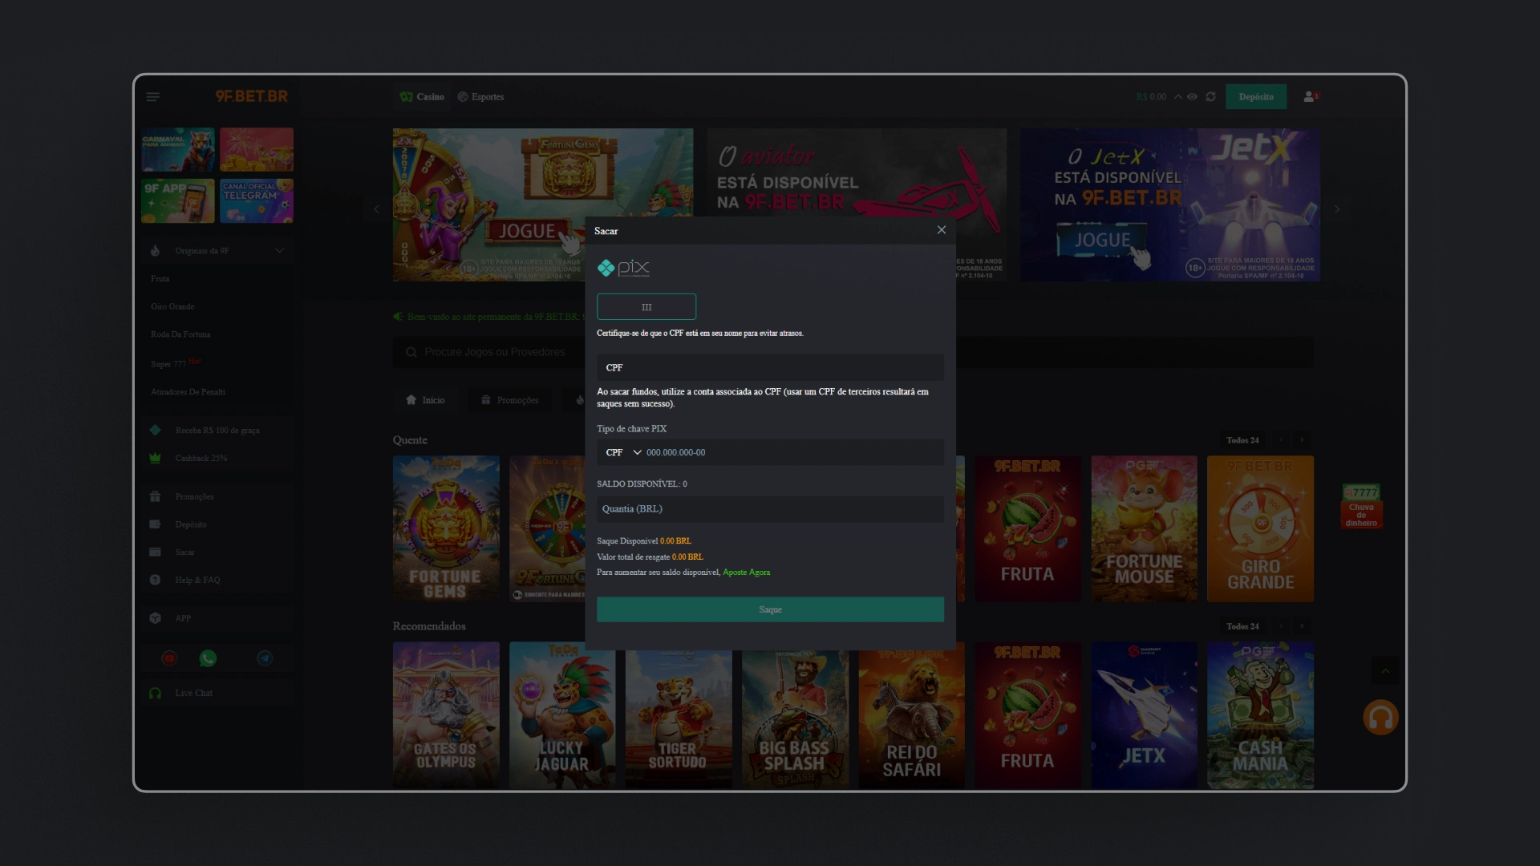Click the user profile icon with notification badge
This screenshot has height=866, width=1540.
coord(1310,97)
